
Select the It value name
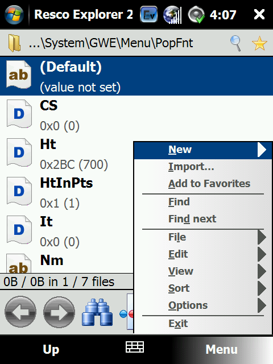coord(46,221)
